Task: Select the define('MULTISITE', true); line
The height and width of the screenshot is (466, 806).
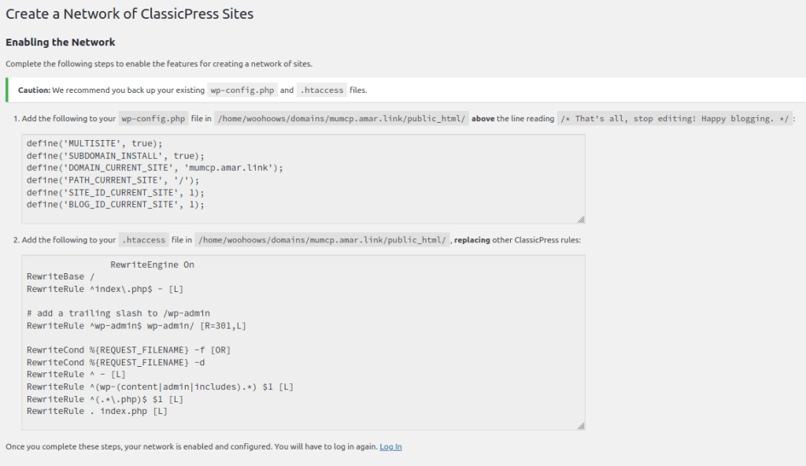Action: (94, 143)
